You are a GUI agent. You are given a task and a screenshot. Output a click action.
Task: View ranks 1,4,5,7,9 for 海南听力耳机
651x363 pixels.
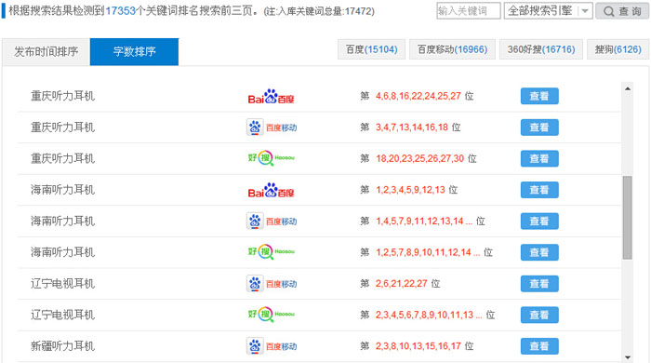(539, 222)
